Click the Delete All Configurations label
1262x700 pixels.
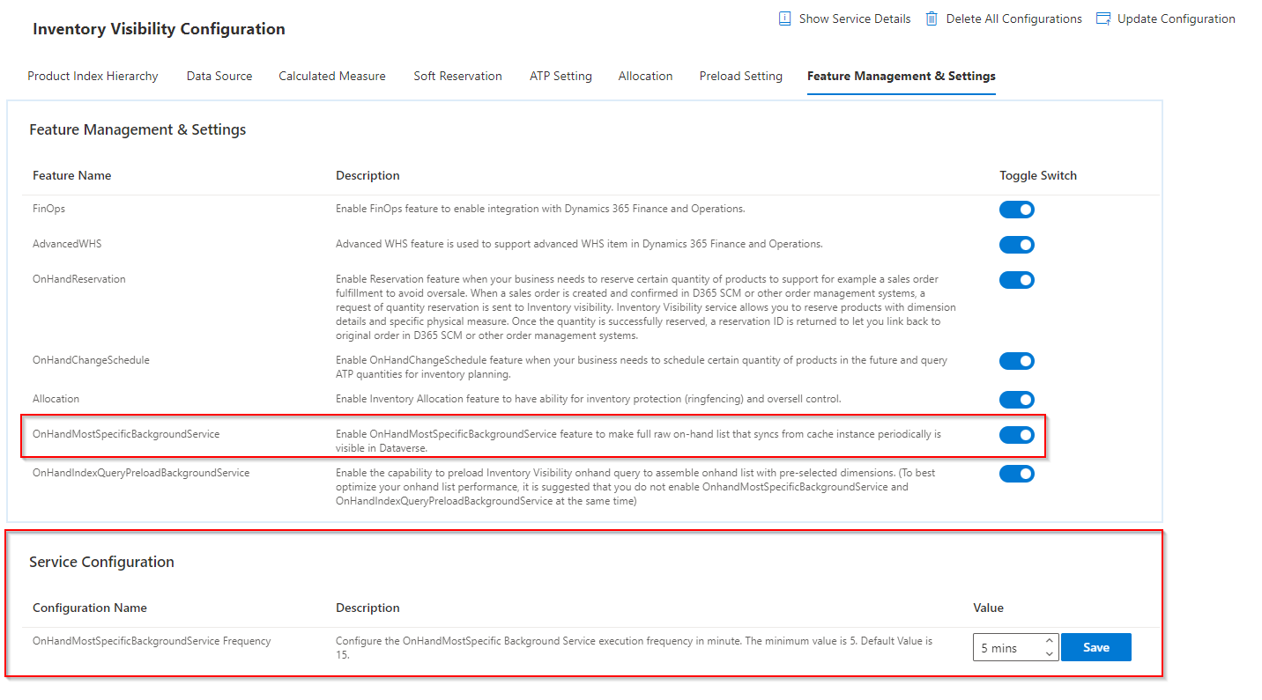[x=1013, y=18]
